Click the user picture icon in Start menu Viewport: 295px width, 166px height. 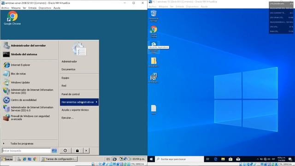(x=79, y=49)
